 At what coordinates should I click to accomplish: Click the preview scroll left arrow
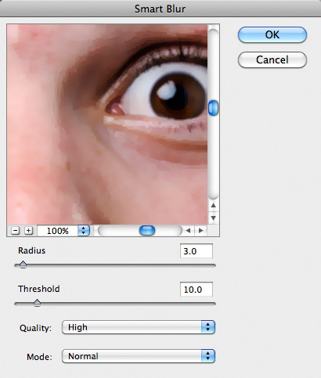point(188,231)
